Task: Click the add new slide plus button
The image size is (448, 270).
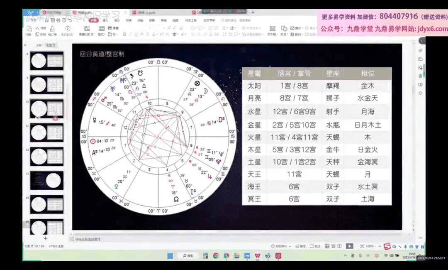Action: pyautogui.click(x=46, y=238)
